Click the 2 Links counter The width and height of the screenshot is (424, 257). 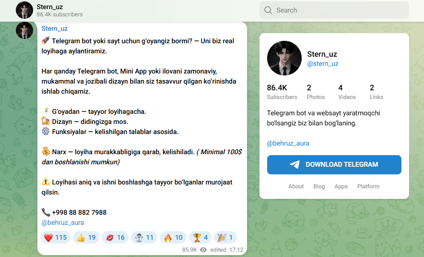coord(376,92)
